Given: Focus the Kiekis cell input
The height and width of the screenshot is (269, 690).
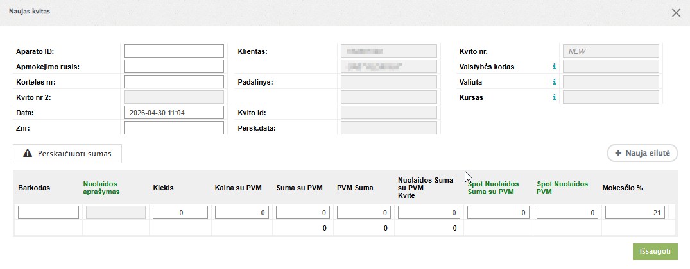Looking at the screenshot, I should click(x=180, y=213).
